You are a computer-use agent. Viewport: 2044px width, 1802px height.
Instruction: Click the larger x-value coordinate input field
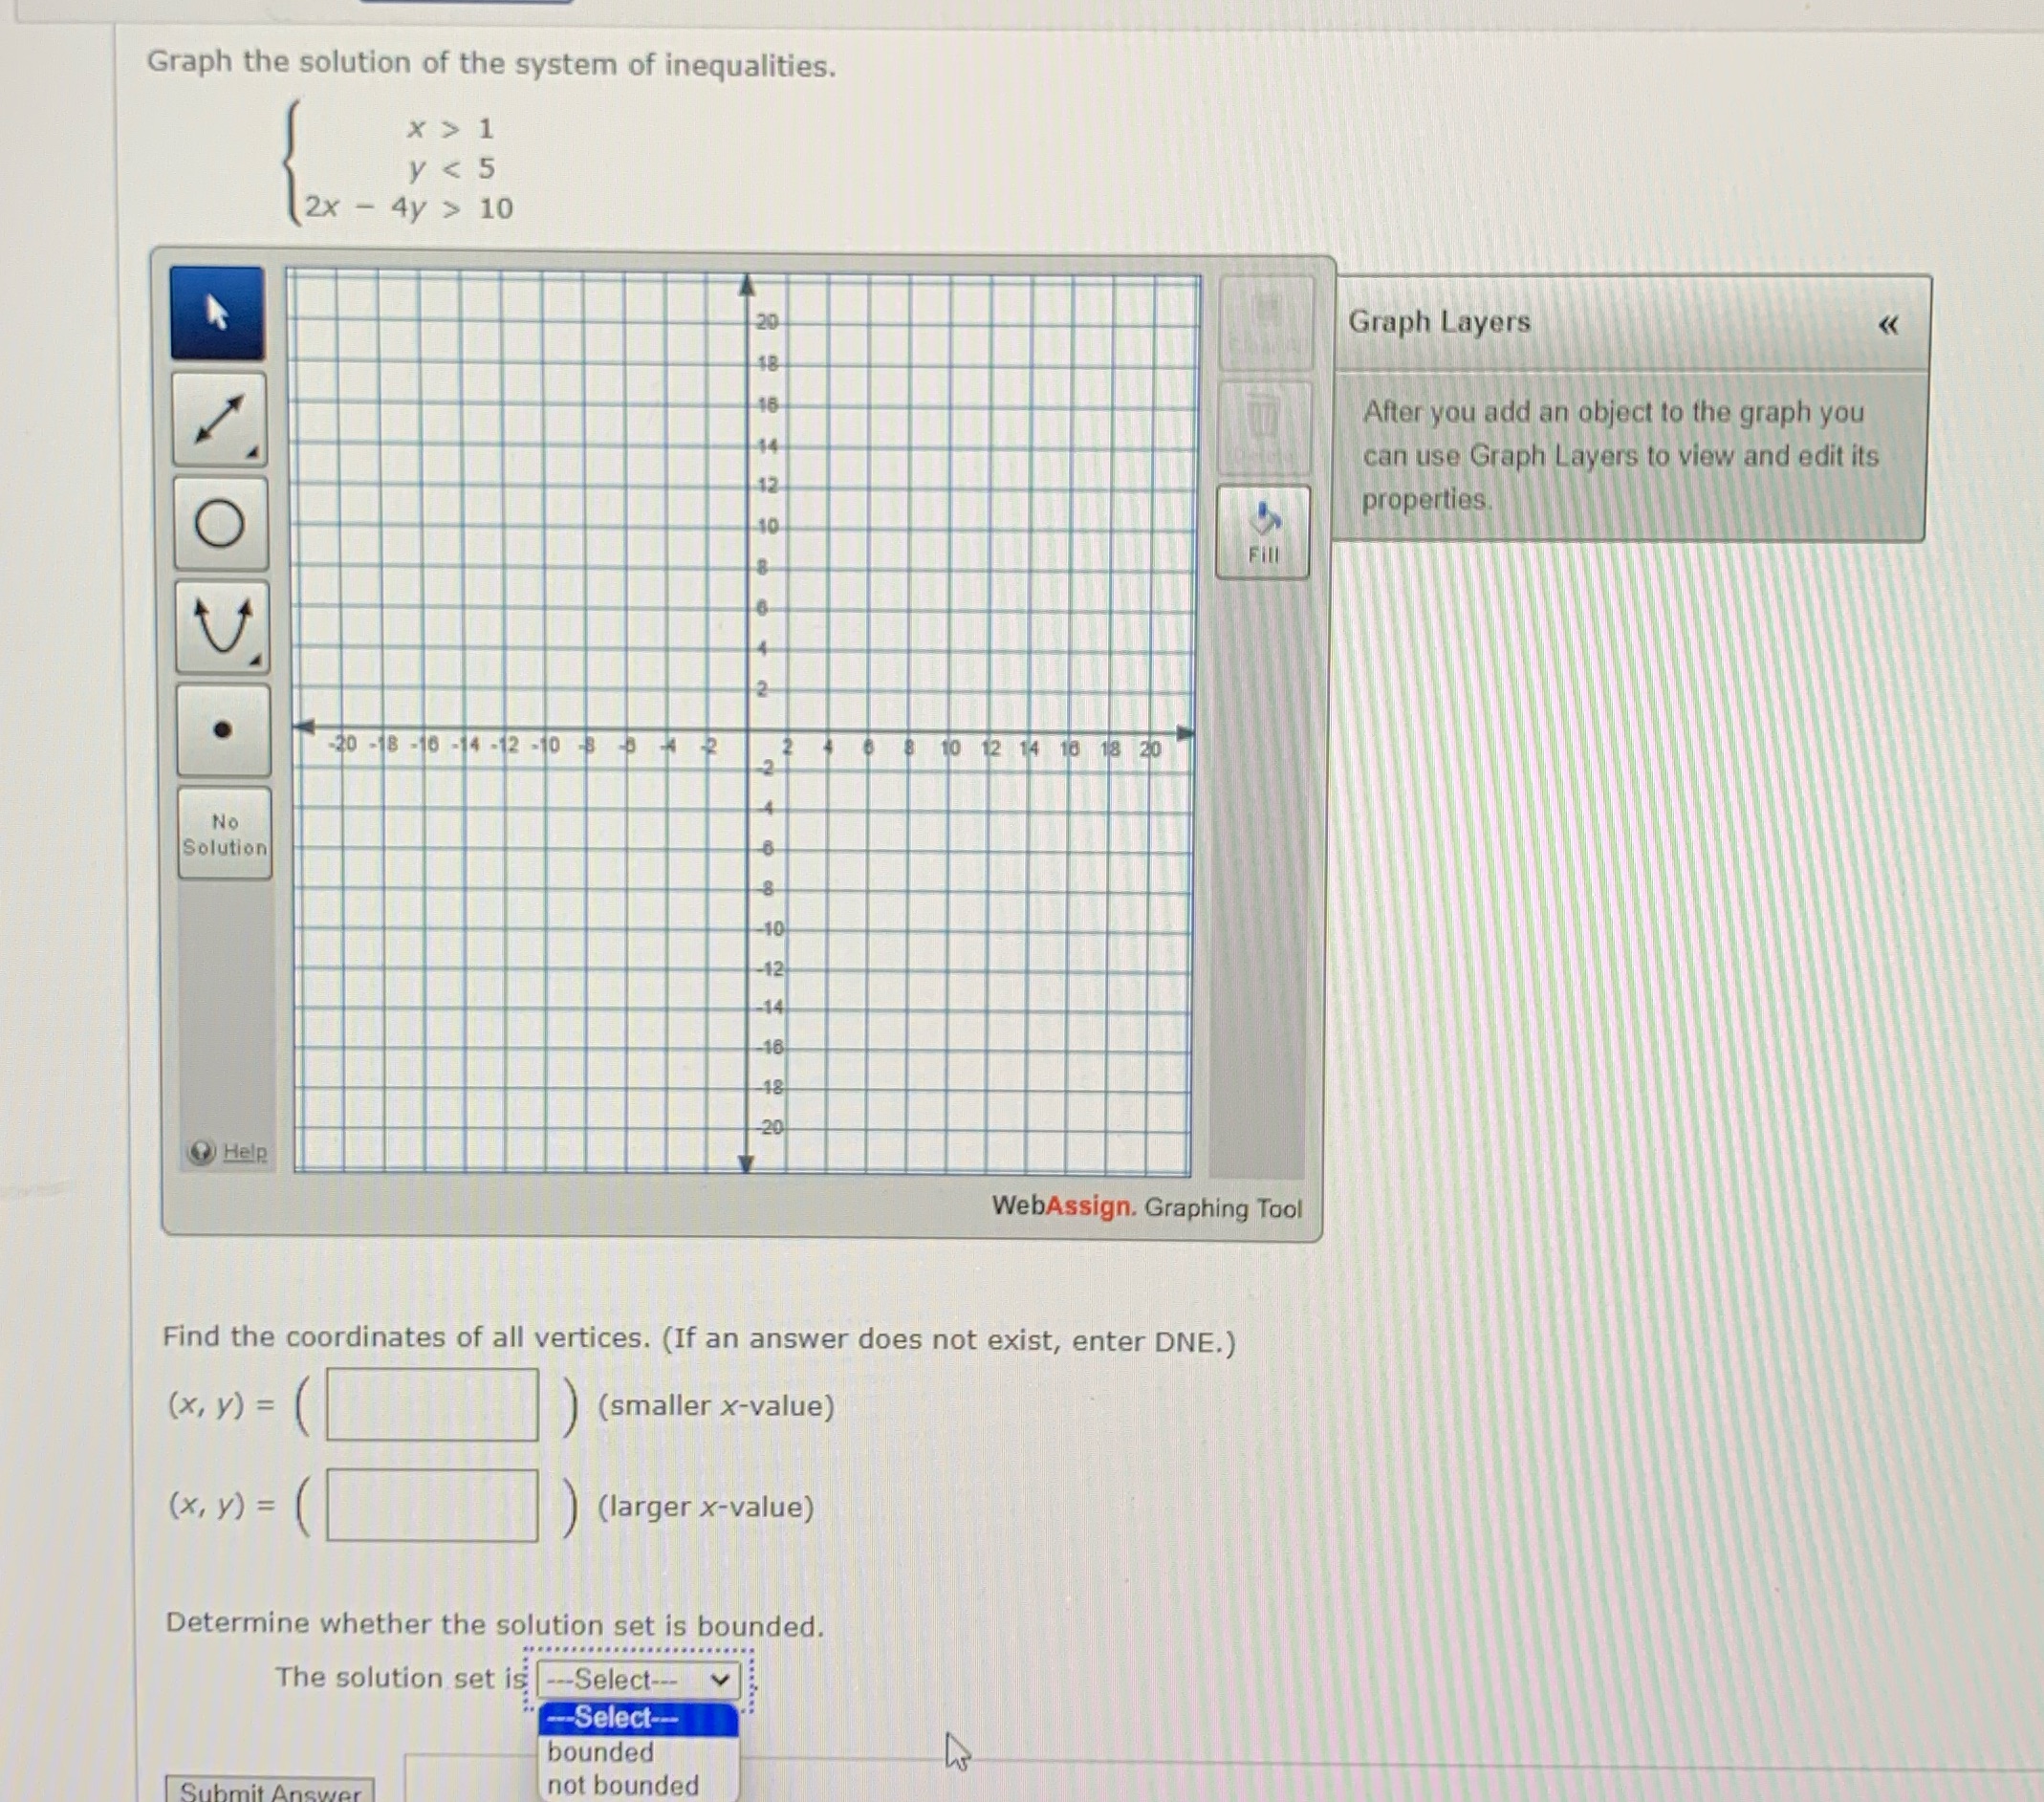[x=432, y=1505]
